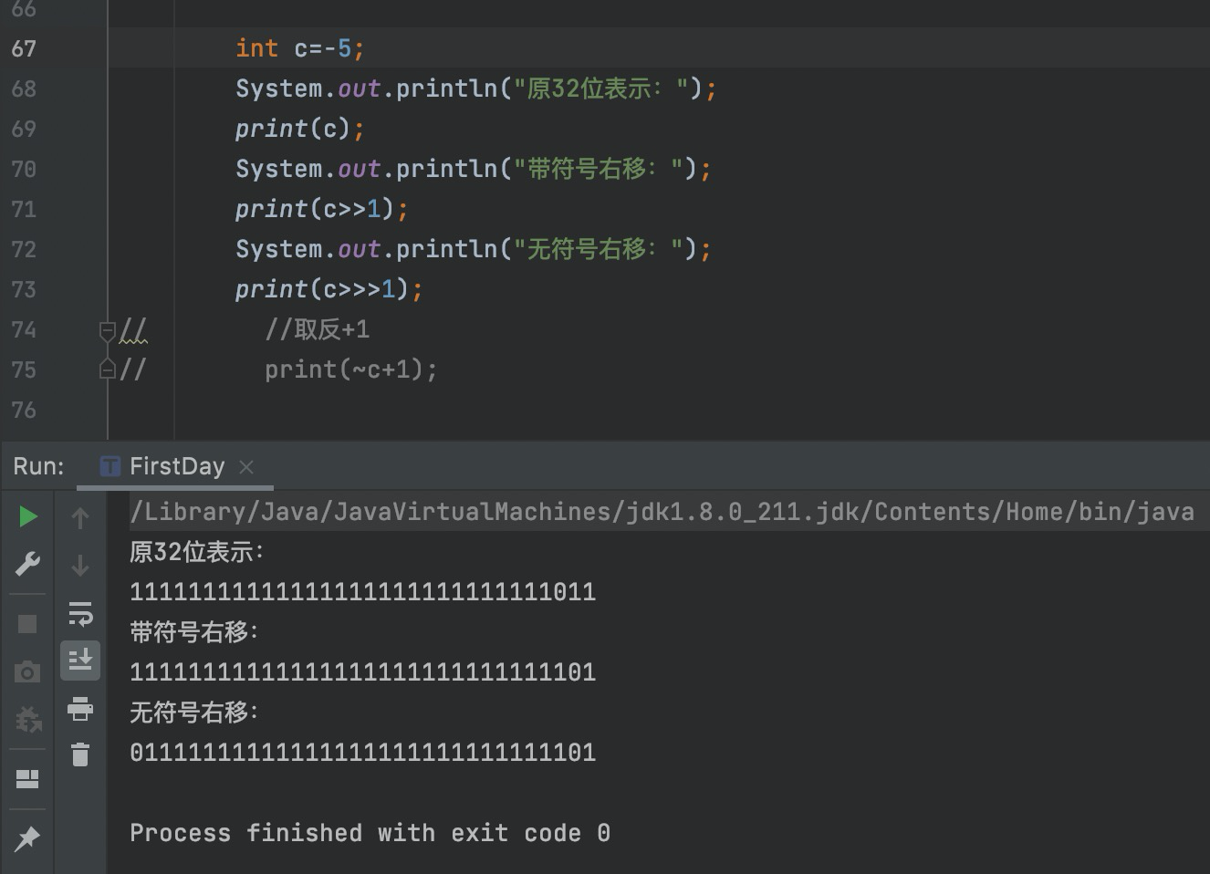This screenshot has width=1210, height=874.
Task: Toggle scroll to end of console
Action: (x=80, y=660)
